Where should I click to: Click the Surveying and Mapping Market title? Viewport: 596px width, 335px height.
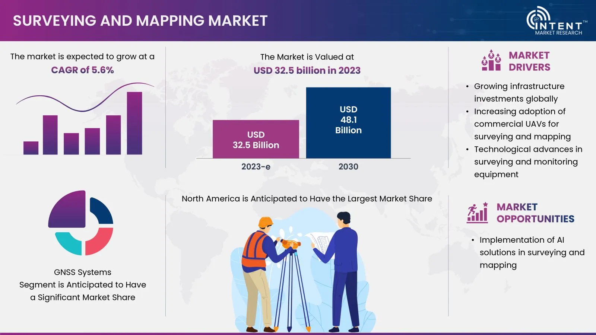coord(140,21)
